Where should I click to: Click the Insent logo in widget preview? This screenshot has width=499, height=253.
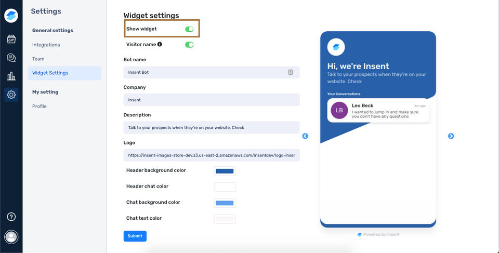point(336,47)
